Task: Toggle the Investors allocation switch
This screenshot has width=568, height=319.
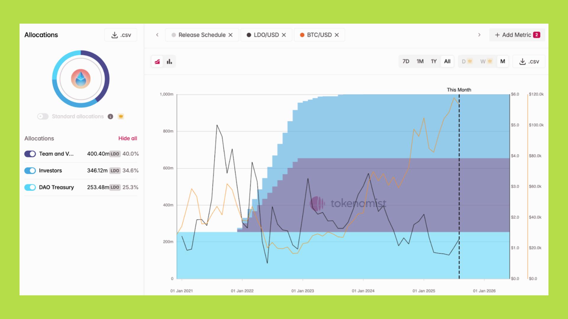Action: [x=30, y=170]
